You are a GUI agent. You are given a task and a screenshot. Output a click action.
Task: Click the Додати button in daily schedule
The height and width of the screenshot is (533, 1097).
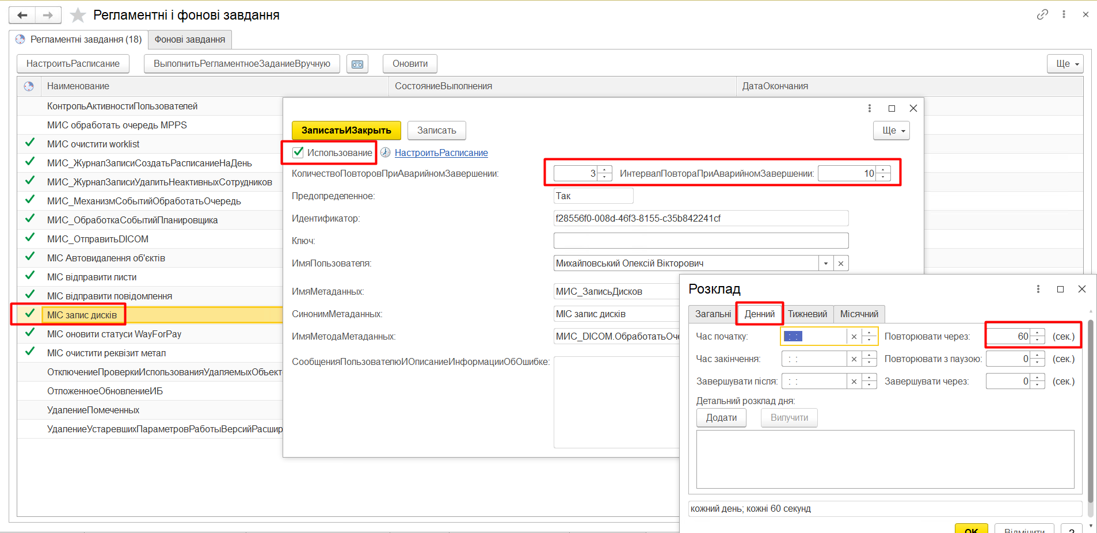(721, 418)
